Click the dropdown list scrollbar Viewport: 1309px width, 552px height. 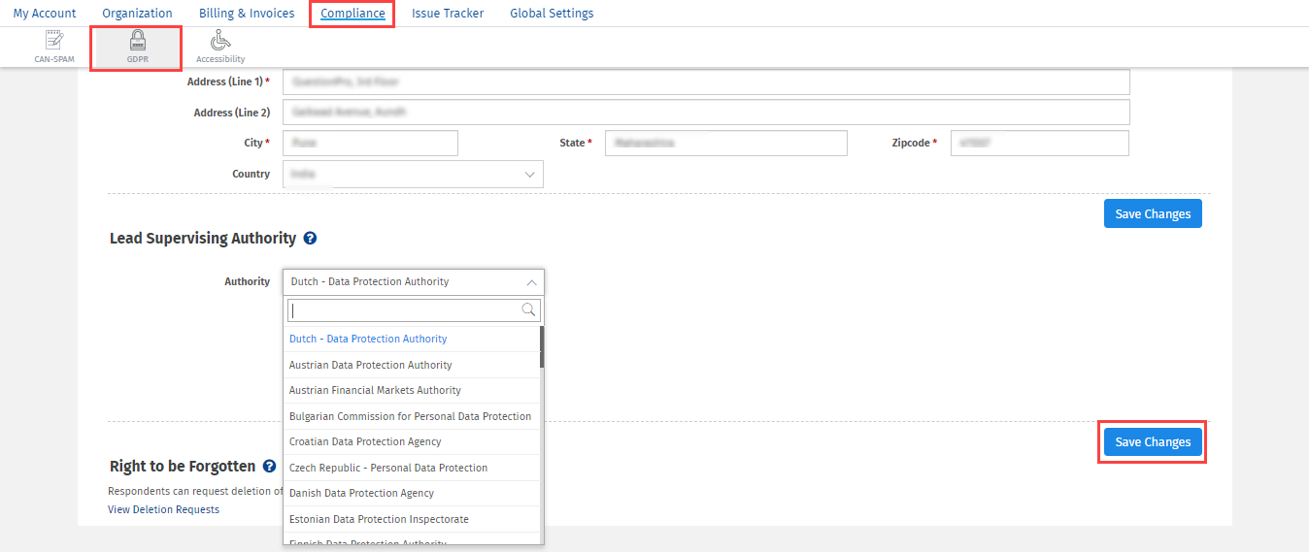541,347
